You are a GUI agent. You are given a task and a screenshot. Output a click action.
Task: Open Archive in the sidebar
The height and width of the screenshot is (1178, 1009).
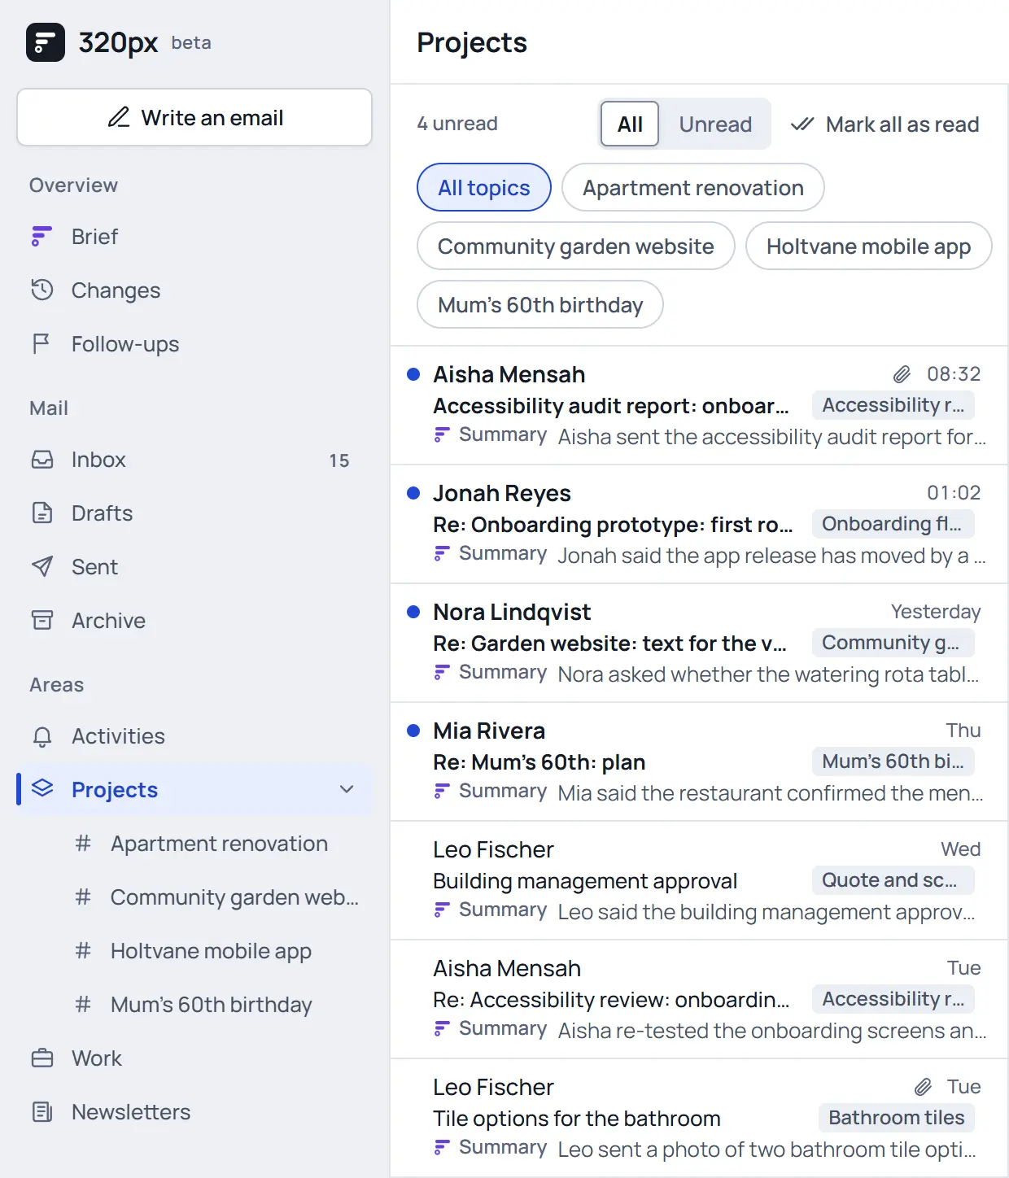[194, 621]
